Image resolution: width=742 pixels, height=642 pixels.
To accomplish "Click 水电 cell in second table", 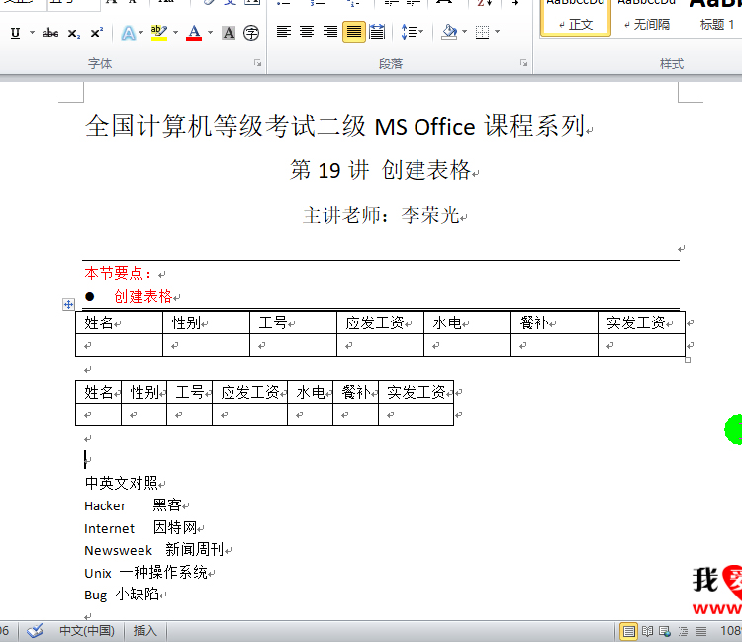I will point(311,392).
